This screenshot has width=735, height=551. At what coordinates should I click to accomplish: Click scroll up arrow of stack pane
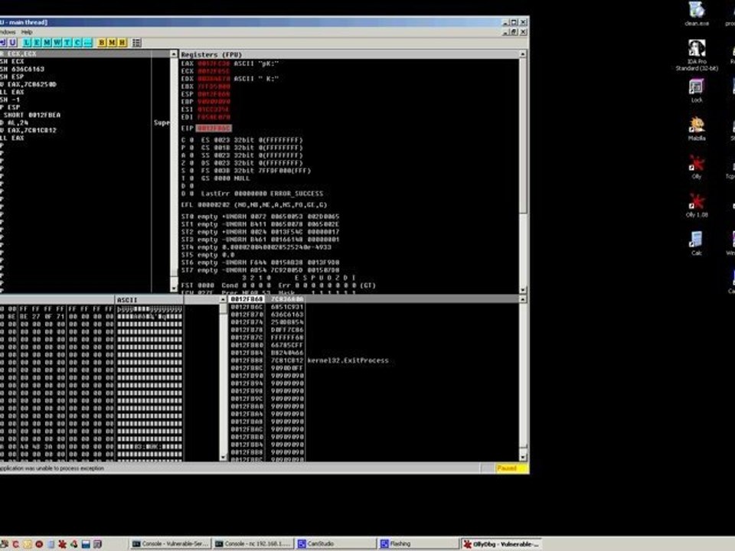tap(523, 299)
